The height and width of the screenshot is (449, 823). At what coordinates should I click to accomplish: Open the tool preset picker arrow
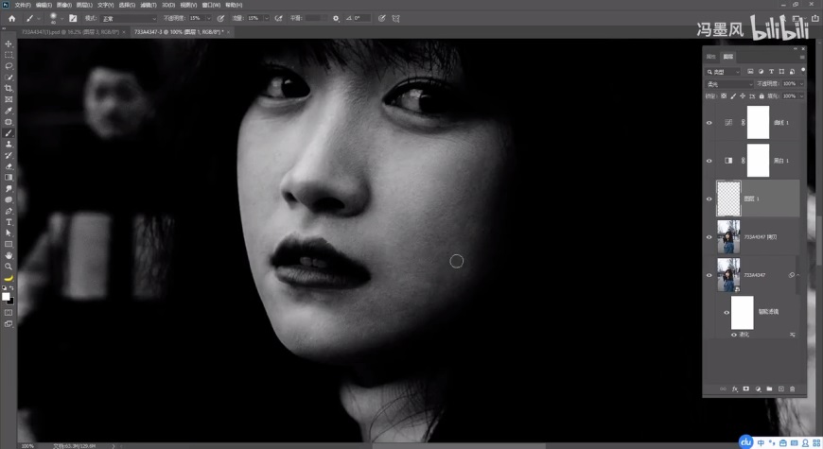point(39,18)
